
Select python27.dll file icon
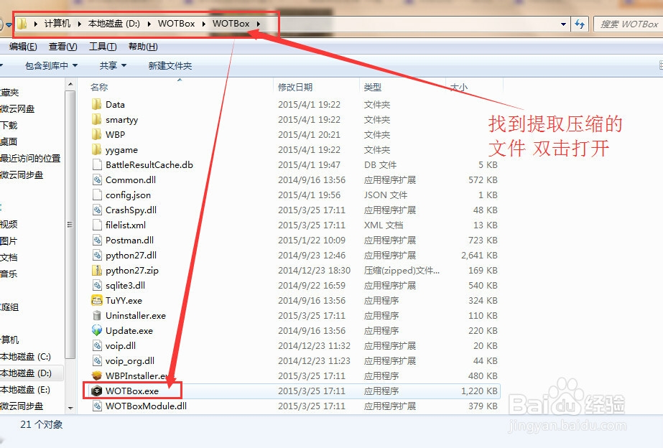click(97, 256)
